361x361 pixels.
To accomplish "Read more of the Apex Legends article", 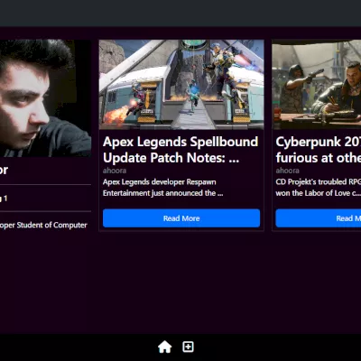I will click(181, 218).
